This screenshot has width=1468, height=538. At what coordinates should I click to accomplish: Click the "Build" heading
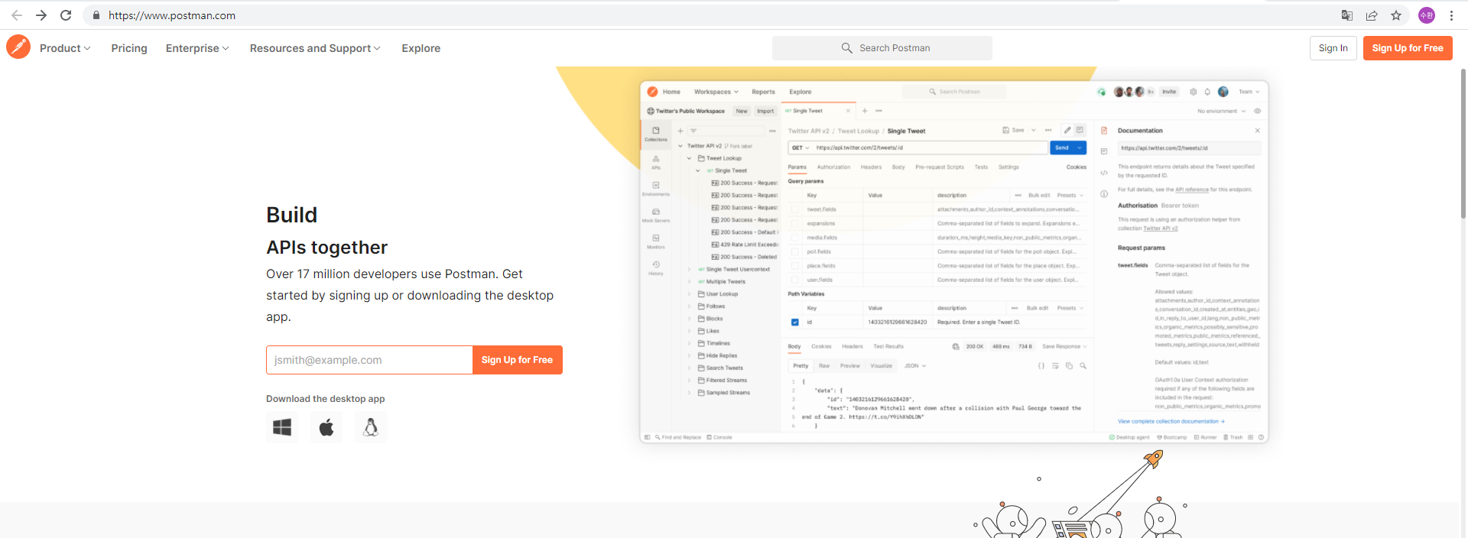pyautogui.click(x=291, y=215)
